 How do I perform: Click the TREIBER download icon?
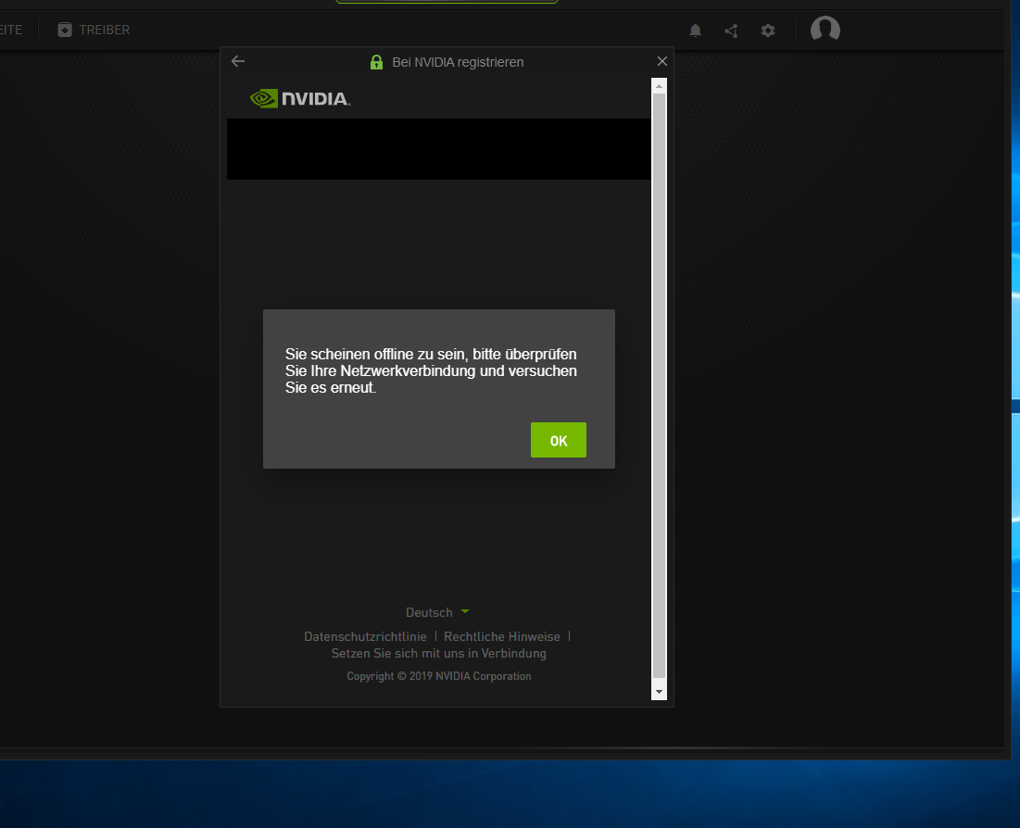tap(65, 30)
